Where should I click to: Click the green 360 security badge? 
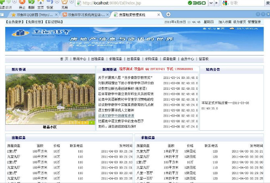[197, 3]
